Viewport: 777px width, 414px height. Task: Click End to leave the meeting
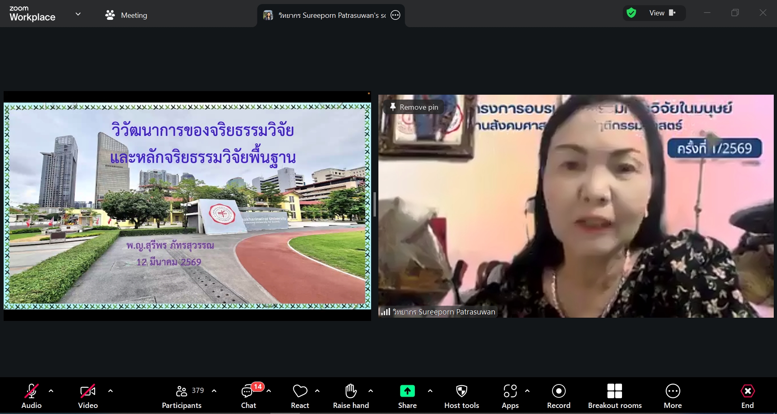click(x=747, y=396)
